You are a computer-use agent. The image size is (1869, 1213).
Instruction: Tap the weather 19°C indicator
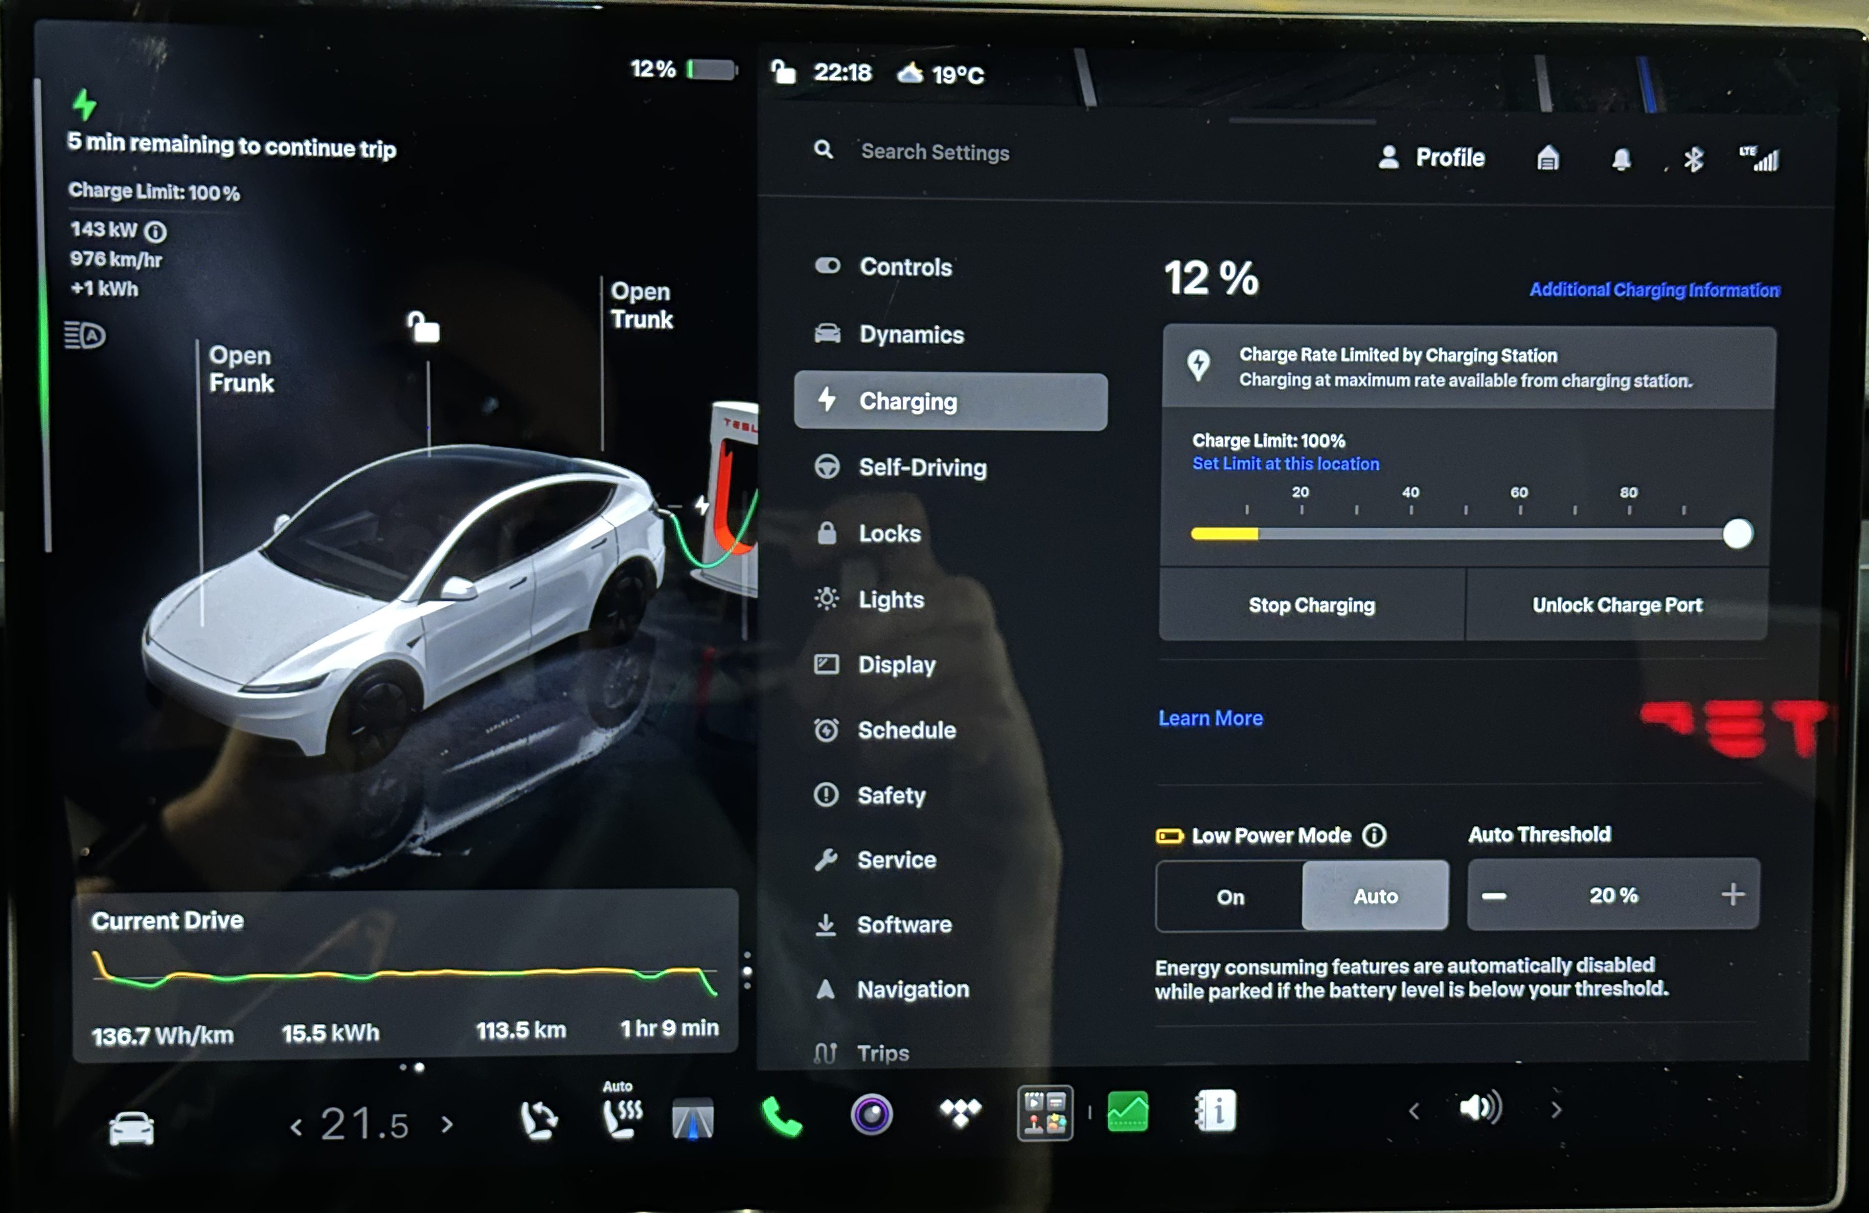[941, 74]
